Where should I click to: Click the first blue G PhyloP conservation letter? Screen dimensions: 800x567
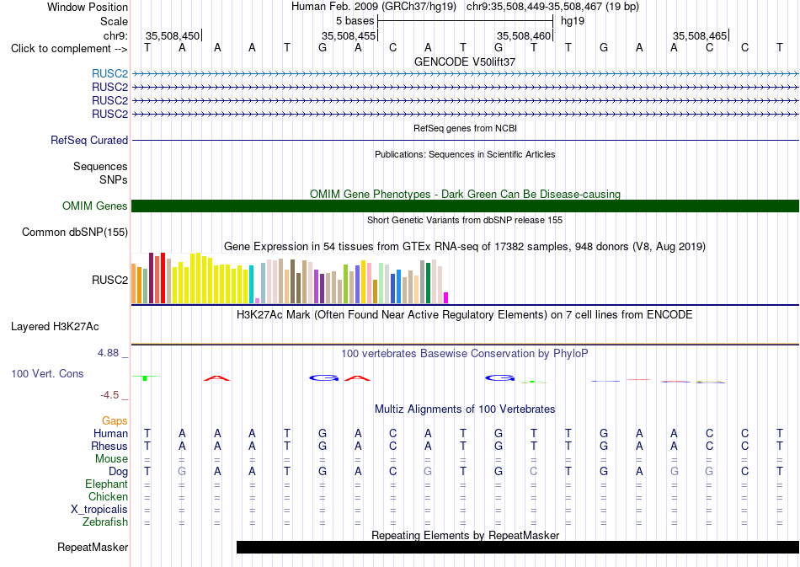323,378
